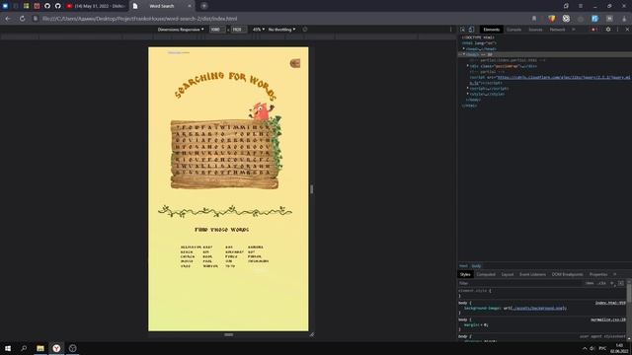
Task: Switch to the Network tab
Action: tap(557, 30)
